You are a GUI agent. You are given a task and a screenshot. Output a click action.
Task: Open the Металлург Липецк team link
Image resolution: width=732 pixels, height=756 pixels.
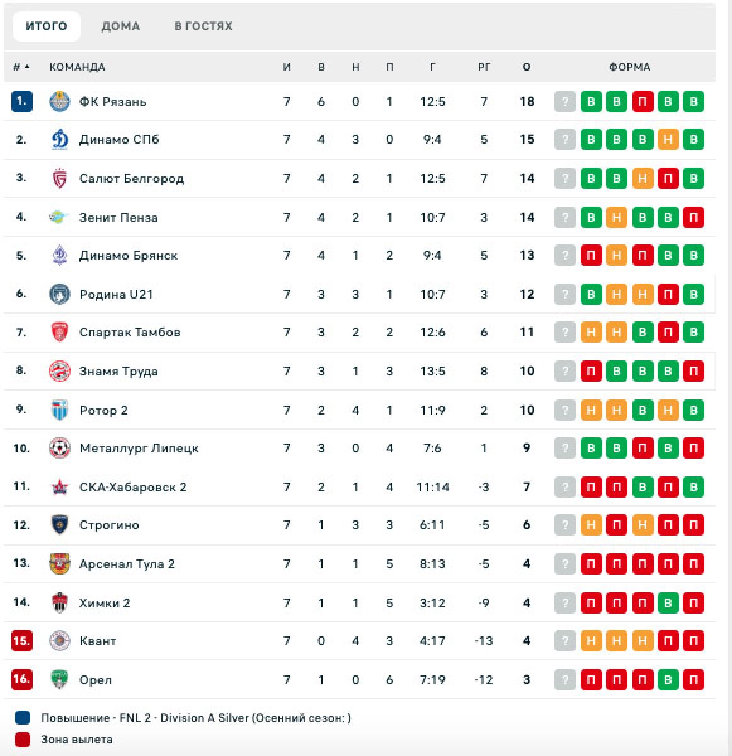point(139,448)
